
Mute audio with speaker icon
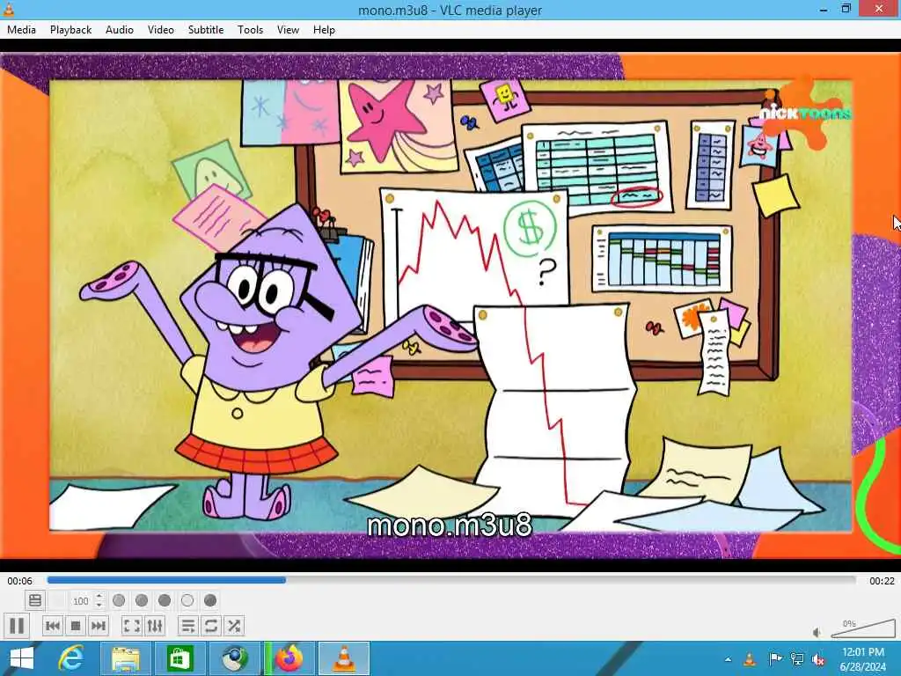[x=817, y=632]
